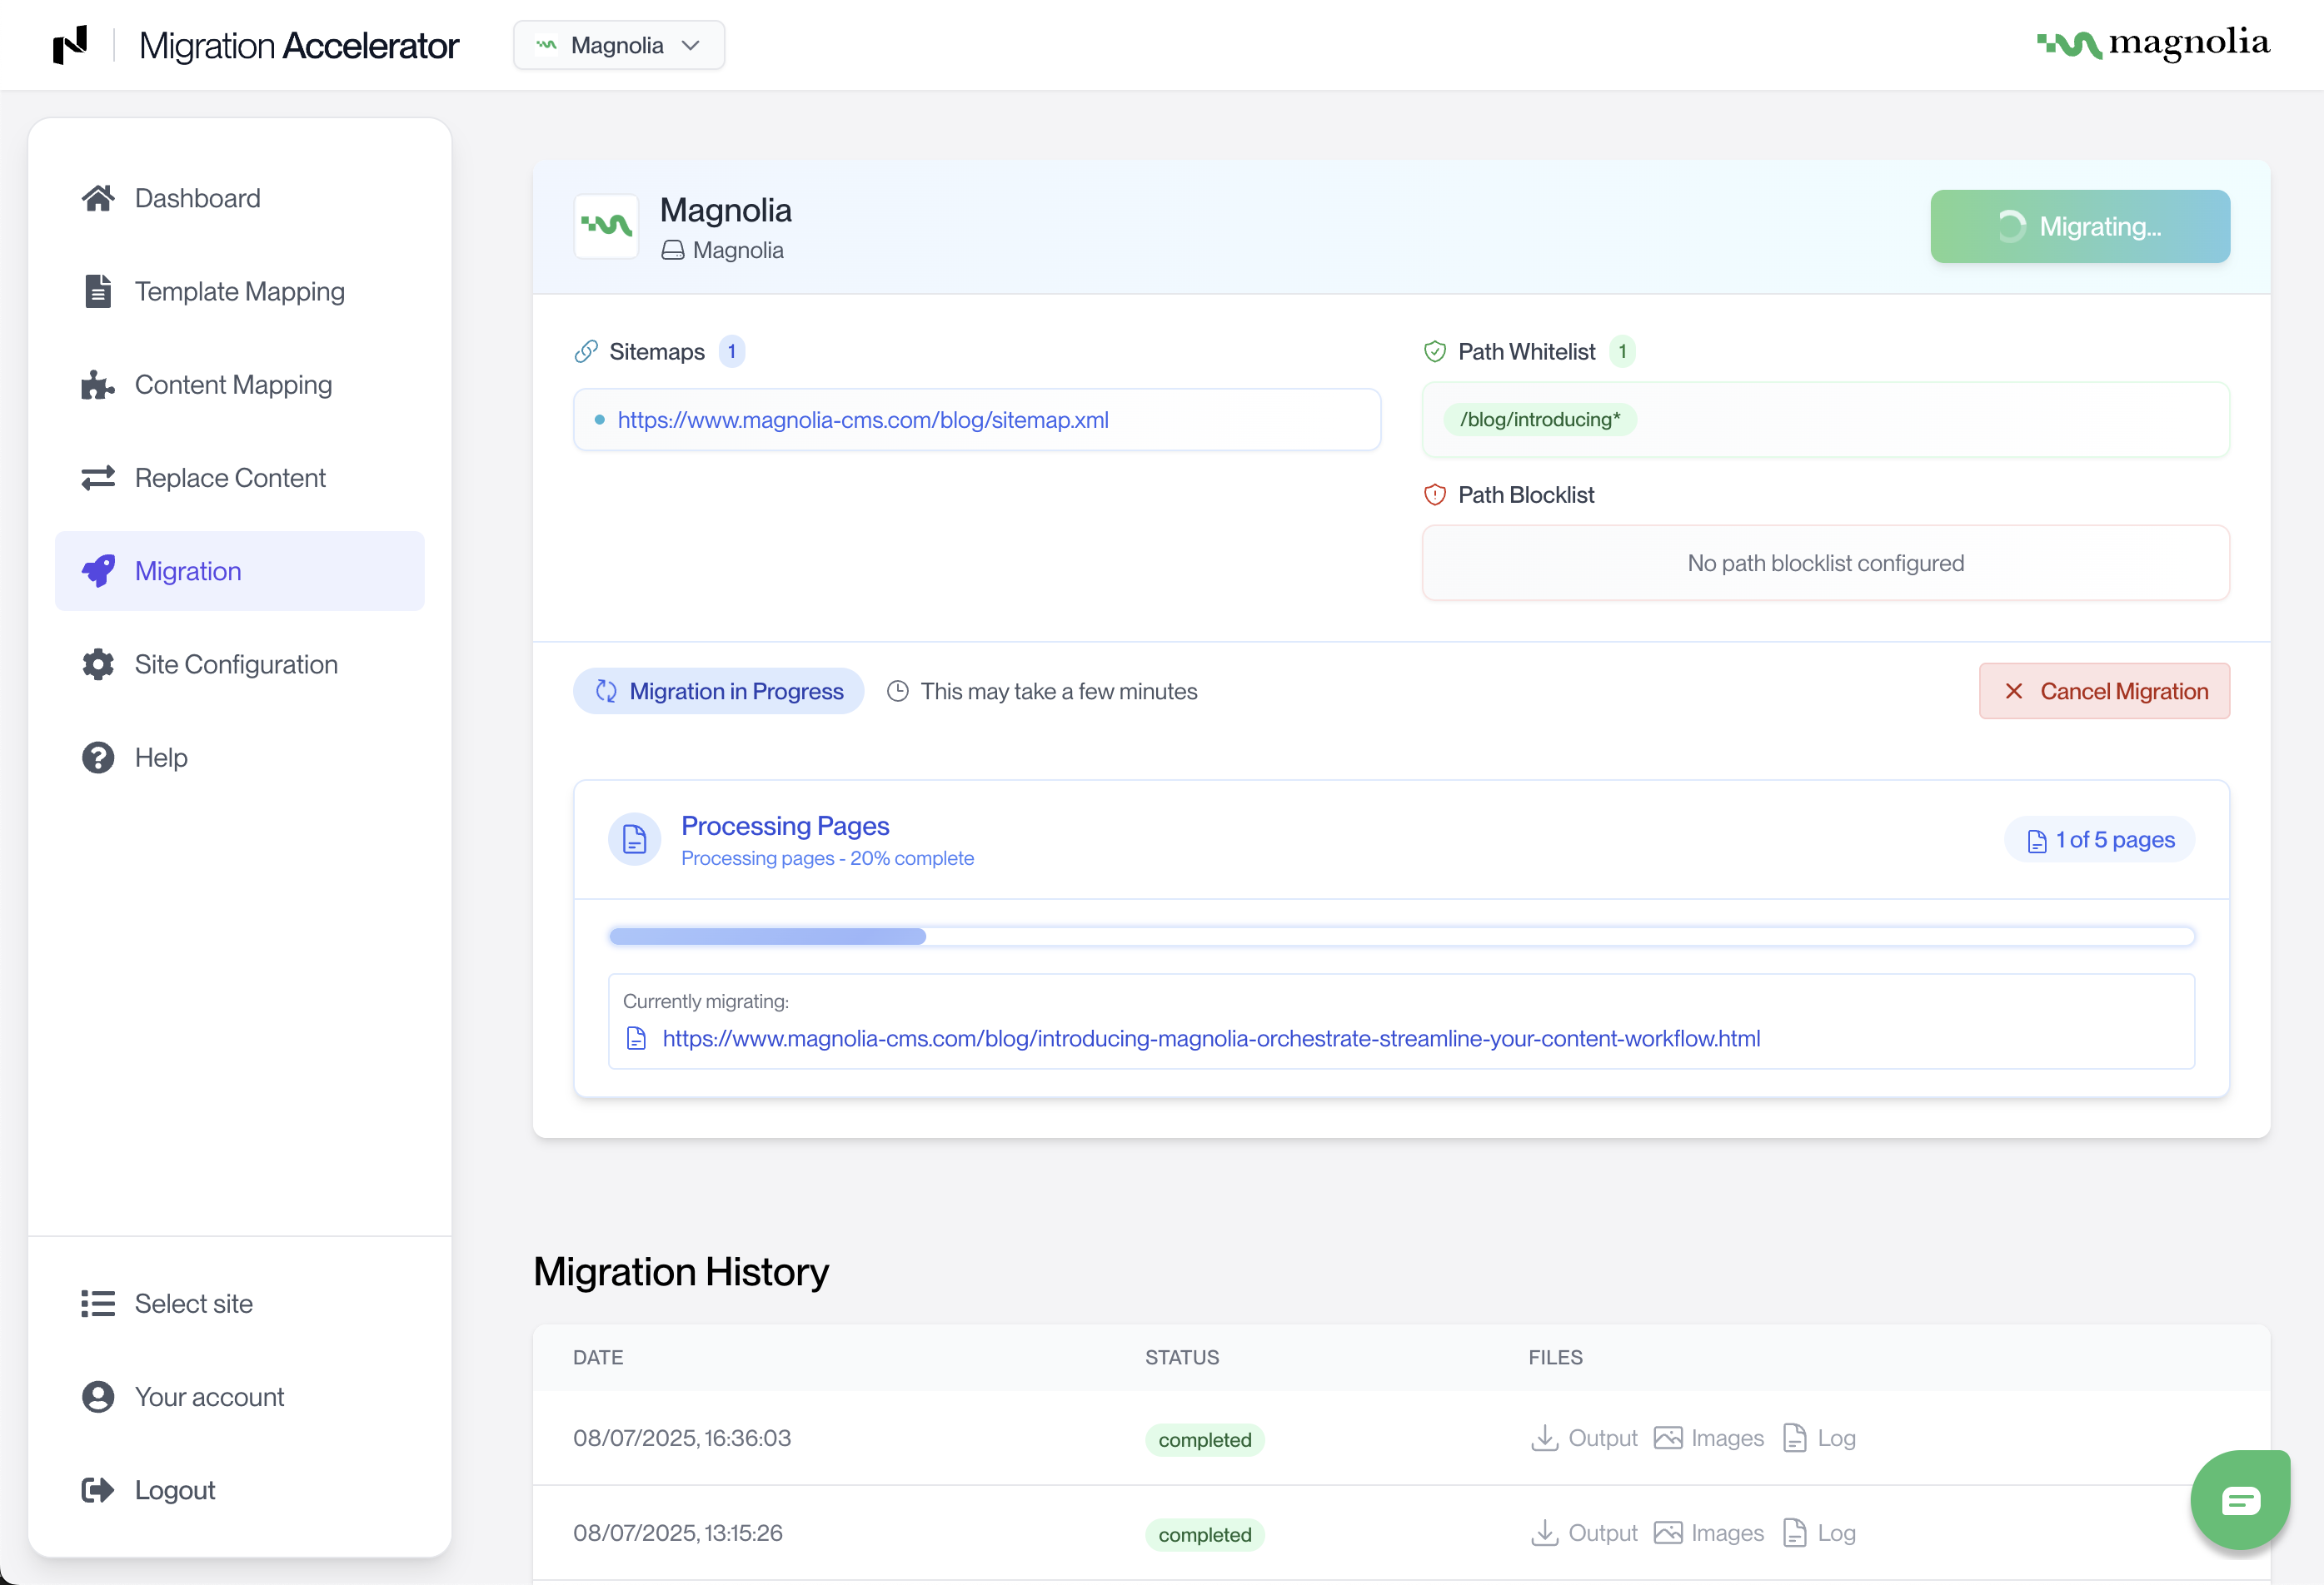Open Your account settings
This screenshot has width=2324, height=1585.
(x=240, y=1396)
